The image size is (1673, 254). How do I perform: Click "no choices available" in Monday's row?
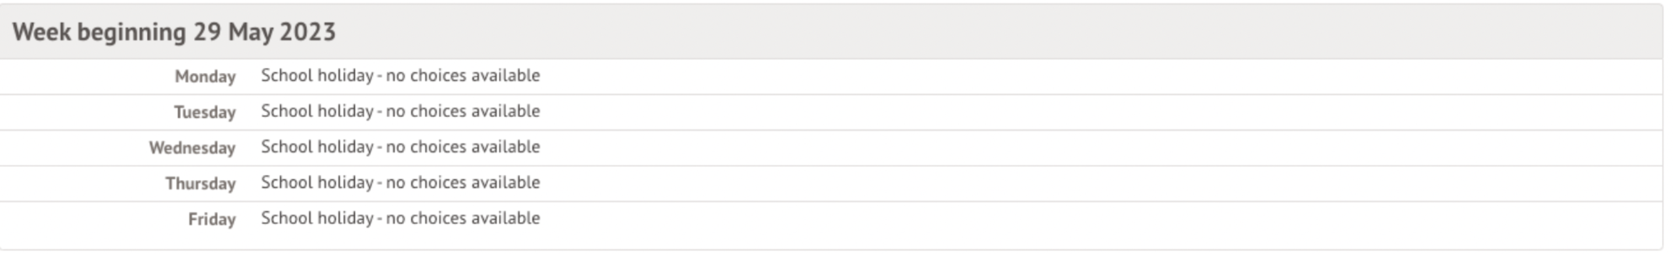[463, 76]
